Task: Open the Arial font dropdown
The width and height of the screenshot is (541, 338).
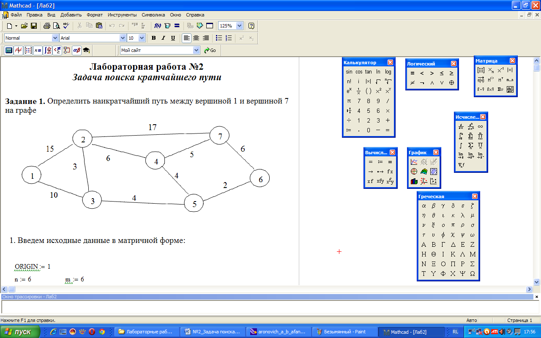Action: click(x=123, y=38)
